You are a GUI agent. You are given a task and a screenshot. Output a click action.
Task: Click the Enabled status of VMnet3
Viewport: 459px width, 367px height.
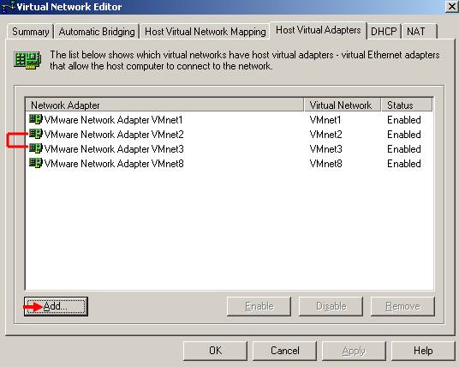point(404,149)
